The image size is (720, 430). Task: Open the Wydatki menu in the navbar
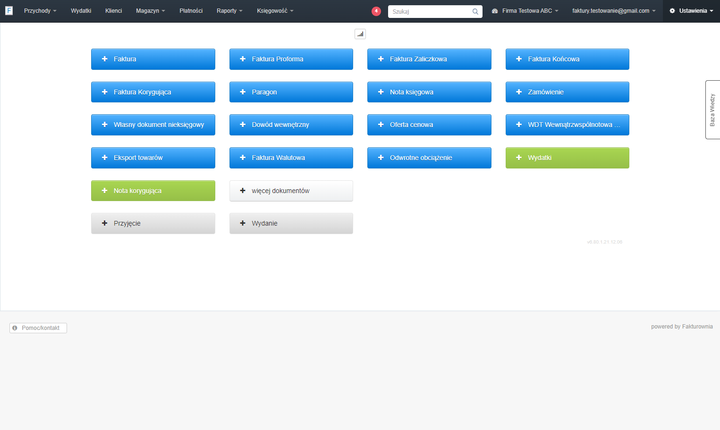click(x=81, y=11)
